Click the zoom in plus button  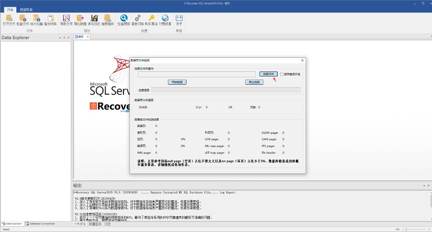(x=429, y=230)
